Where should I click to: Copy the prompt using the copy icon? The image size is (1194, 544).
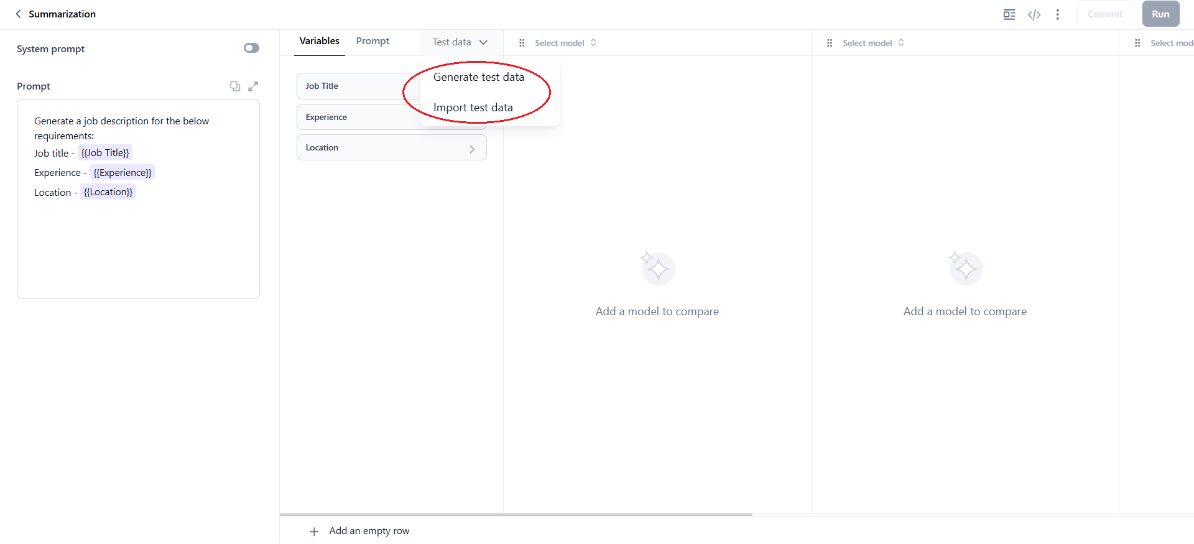[x=235, y=86]
